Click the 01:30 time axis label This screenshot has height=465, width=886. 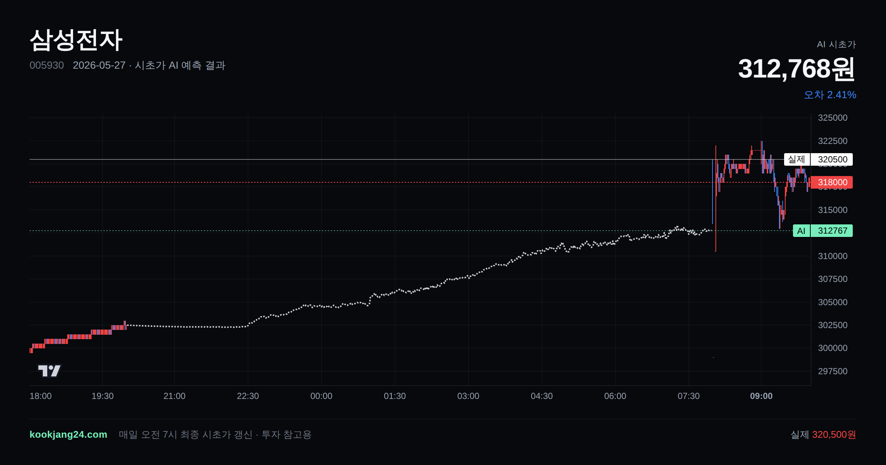coord(395,396)
